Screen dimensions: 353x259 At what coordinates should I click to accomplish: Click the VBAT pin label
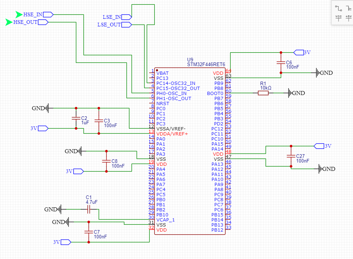tap(163, 73)
